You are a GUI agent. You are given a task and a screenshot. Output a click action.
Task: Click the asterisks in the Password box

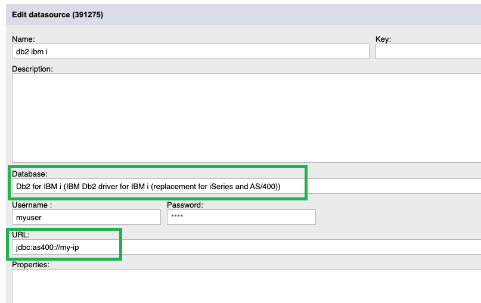177,216
